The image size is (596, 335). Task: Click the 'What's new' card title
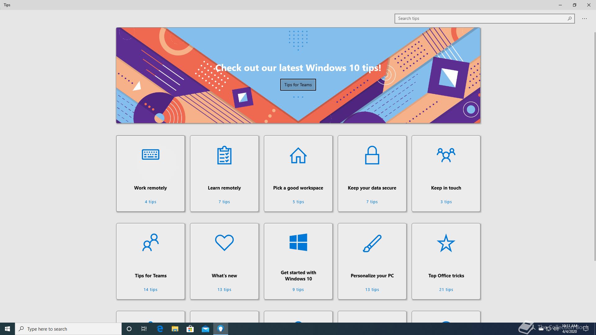point(224,276)
